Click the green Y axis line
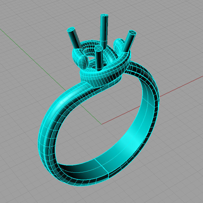 click(x=32, y=59)
